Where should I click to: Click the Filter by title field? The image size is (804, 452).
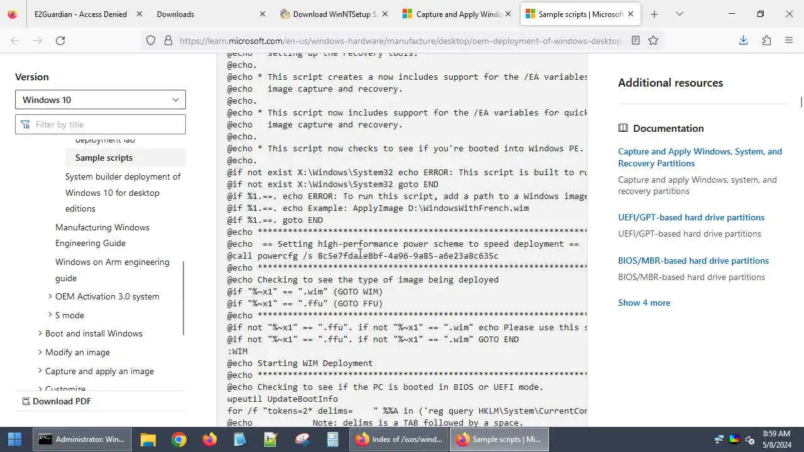100,124
